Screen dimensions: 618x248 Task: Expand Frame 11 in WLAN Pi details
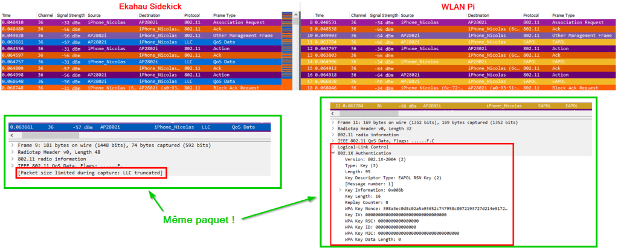click(333, 122)
